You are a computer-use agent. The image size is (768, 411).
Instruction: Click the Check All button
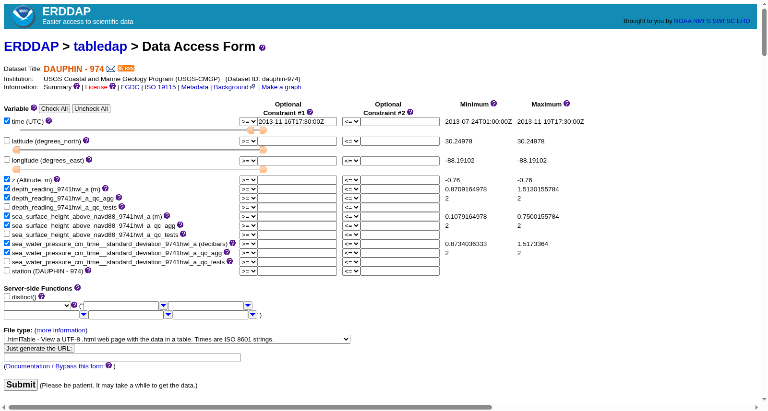coord(54,109)
